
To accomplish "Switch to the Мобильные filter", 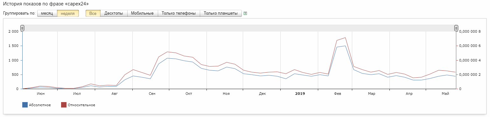I will tap(143, 13).
